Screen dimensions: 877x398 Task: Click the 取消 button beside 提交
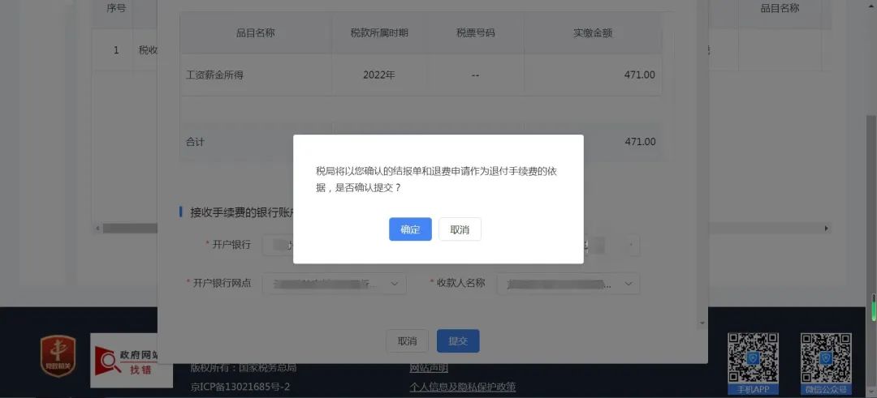[407, 341]
